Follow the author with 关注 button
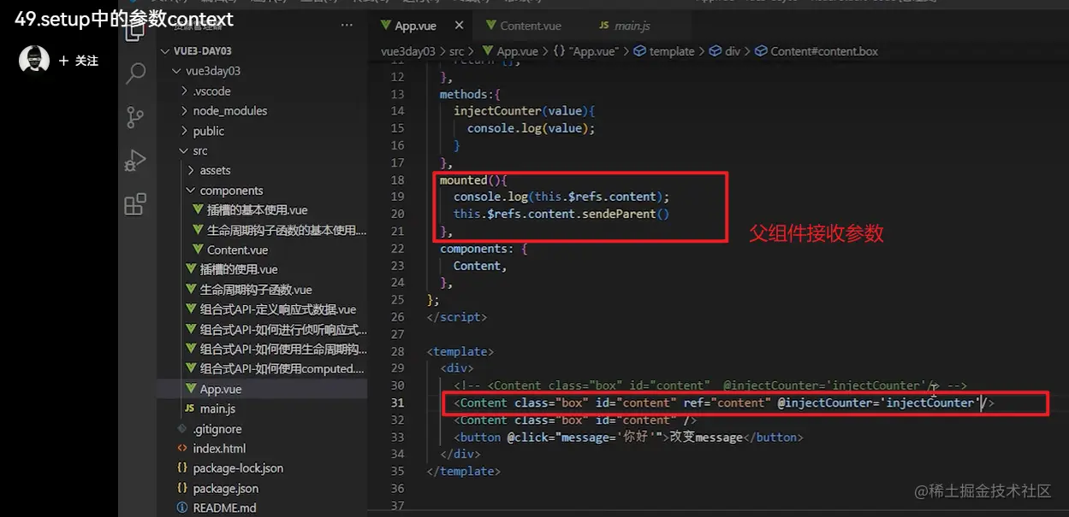 coord(79,61)
